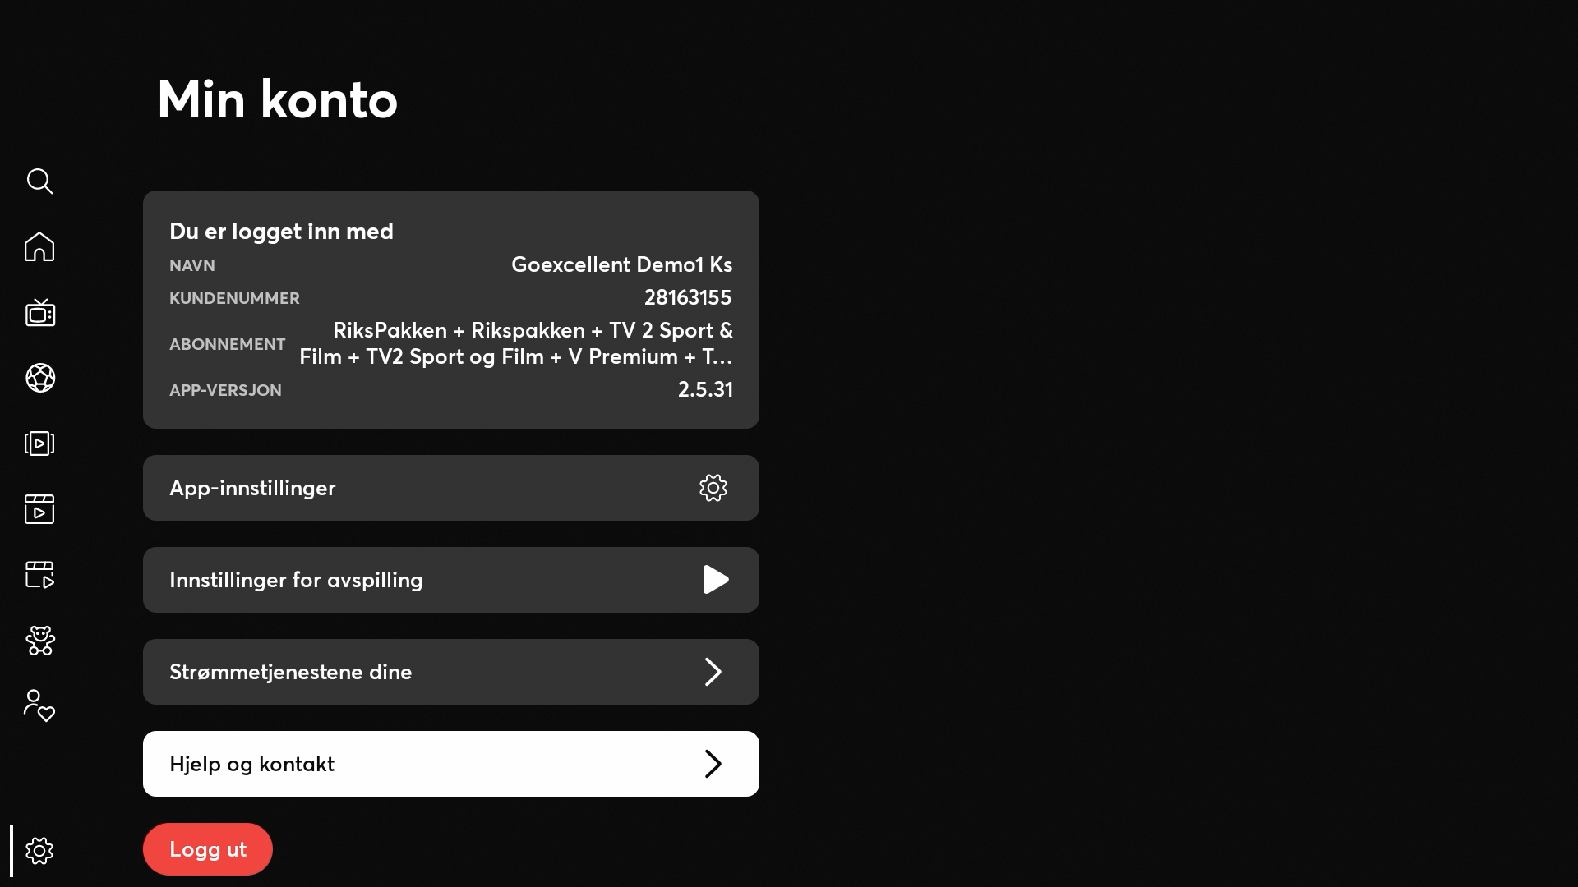Open the series clapperboard icon

39,575
